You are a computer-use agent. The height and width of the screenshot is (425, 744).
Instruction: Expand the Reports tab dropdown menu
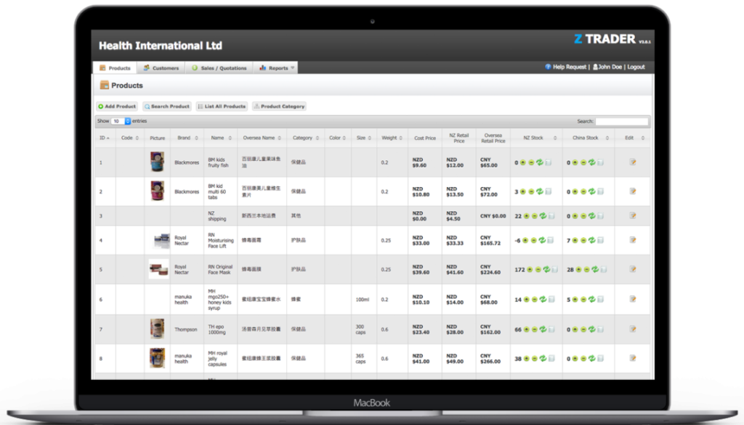(x=293, y=68)
